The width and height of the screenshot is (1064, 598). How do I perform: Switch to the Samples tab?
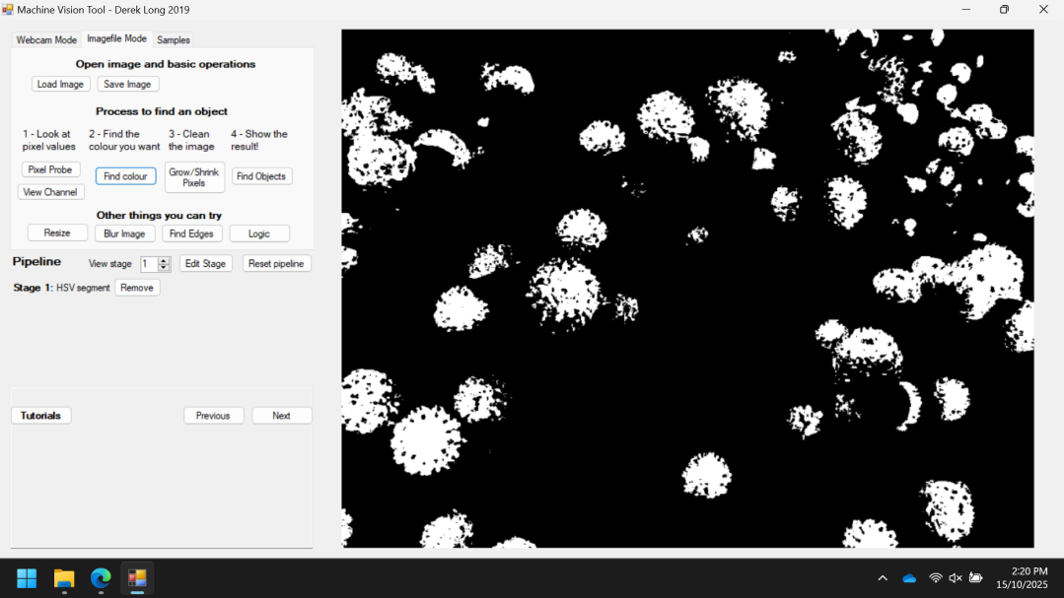tap(174, 40)
